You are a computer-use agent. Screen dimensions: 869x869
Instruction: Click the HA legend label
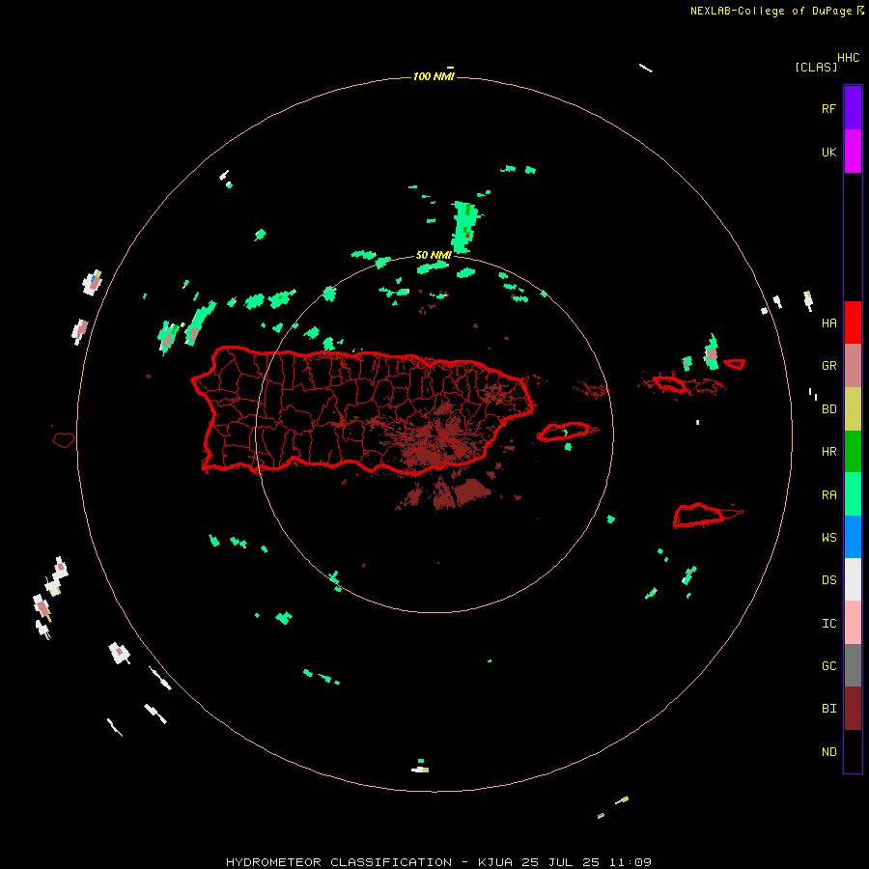point(828,323)
